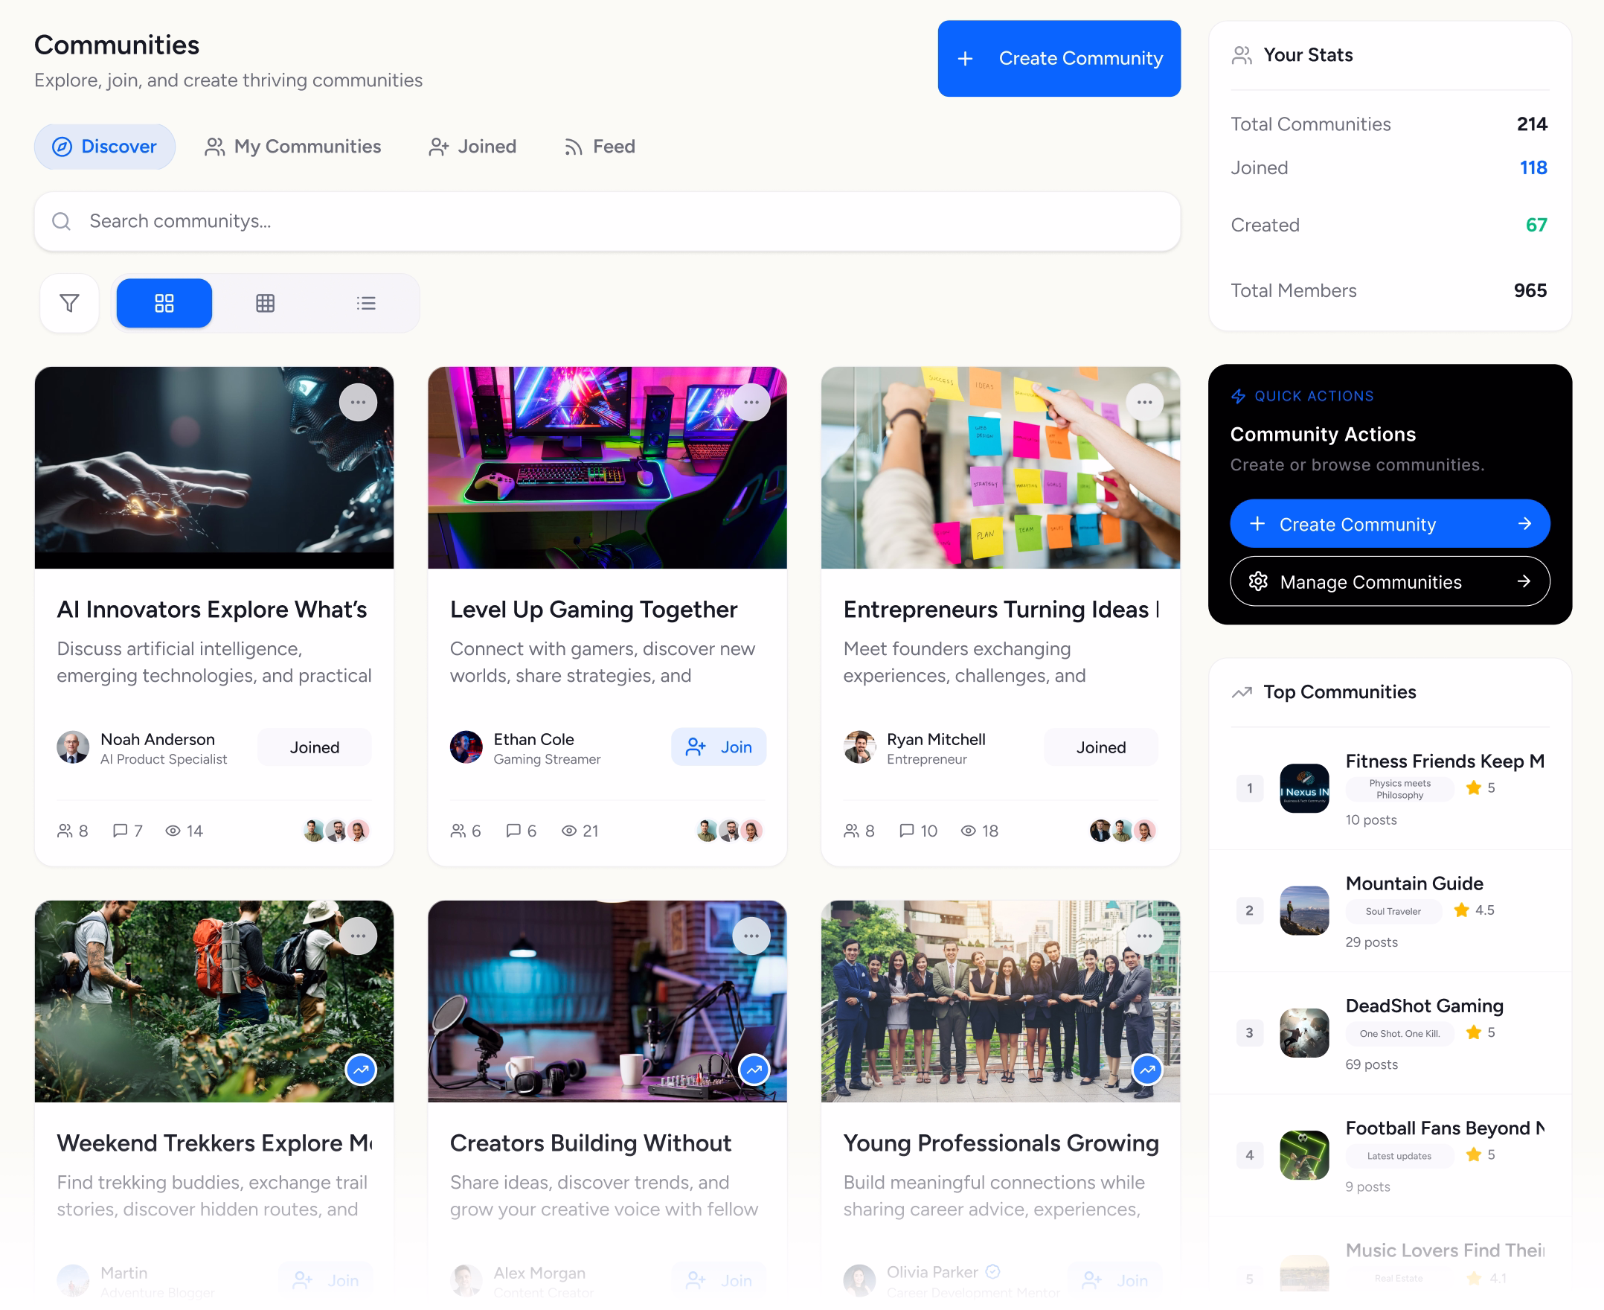This screenshot has width=1604, height=1310.
Task: Open more options on Creators Building card
Action: point(752,936)
